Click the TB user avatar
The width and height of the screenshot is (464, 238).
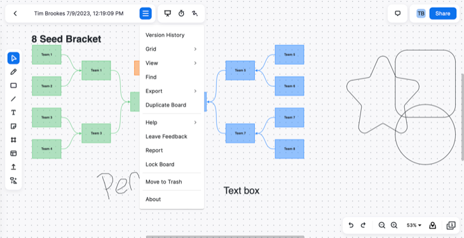[x=421, y=13]
